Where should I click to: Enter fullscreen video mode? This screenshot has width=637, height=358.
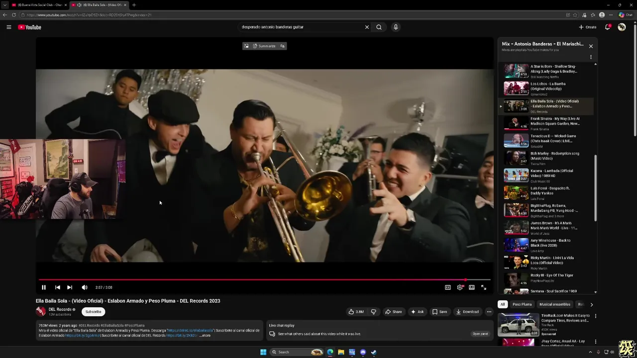coord(484,287)
